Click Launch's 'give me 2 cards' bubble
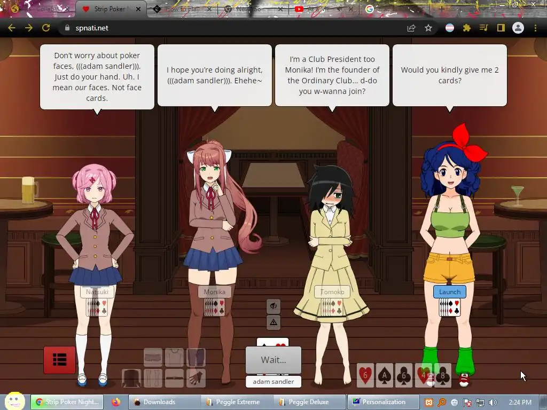Screen dimensions: 547x410 [450, 75]
